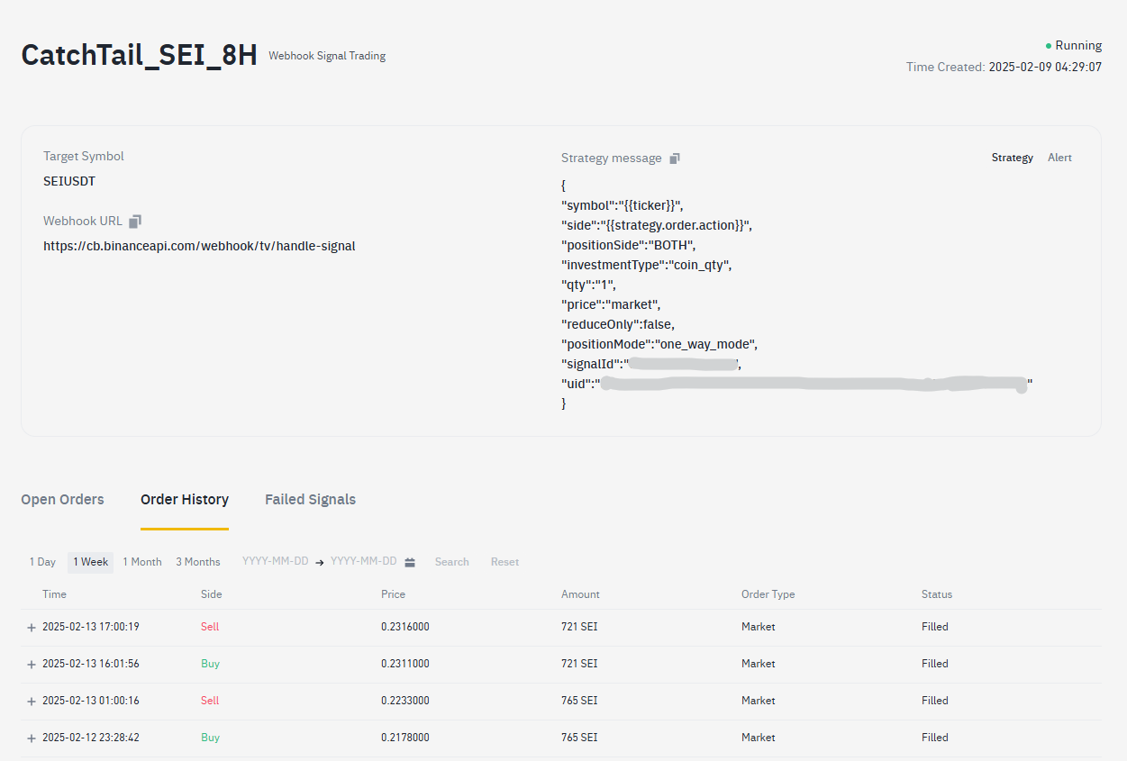Open the Failed Signals tab
The width and height of the screenshot is (1127, 761).
coord(310,500)
